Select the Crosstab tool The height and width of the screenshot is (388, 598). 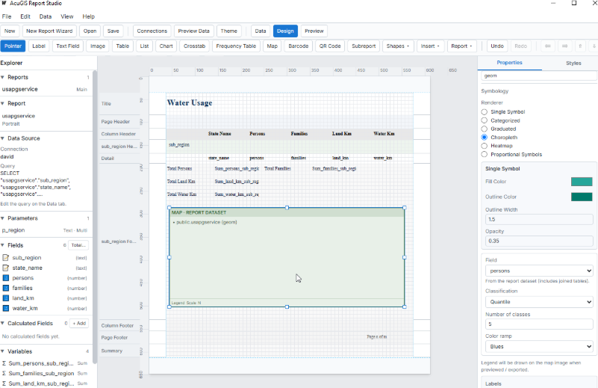tap(194, 46)
